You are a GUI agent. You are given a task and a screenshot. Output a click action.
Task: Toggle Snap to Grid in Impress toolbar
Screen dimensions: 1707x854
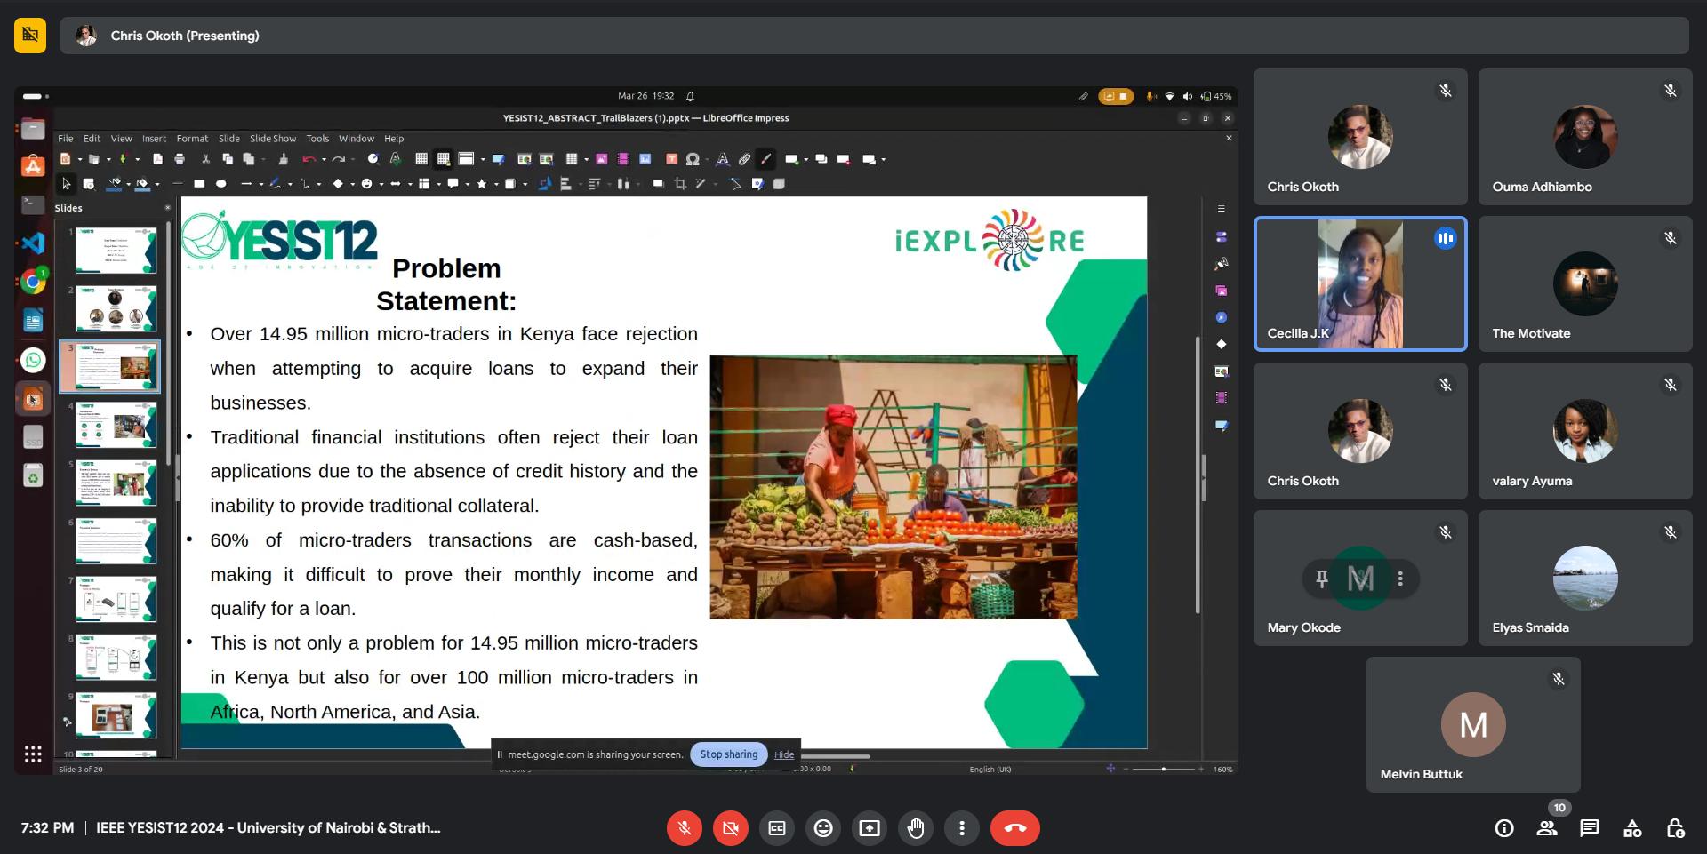pyautogui.click(x=444, y=159)
